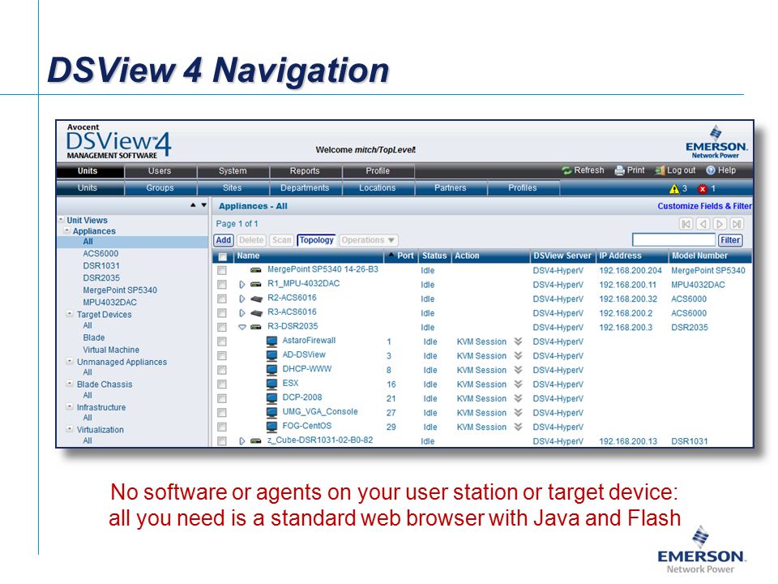Image resolution: width=778 pixels, height=584 pixels.
Task: Open the Users top tab
Action: point(160,171)
